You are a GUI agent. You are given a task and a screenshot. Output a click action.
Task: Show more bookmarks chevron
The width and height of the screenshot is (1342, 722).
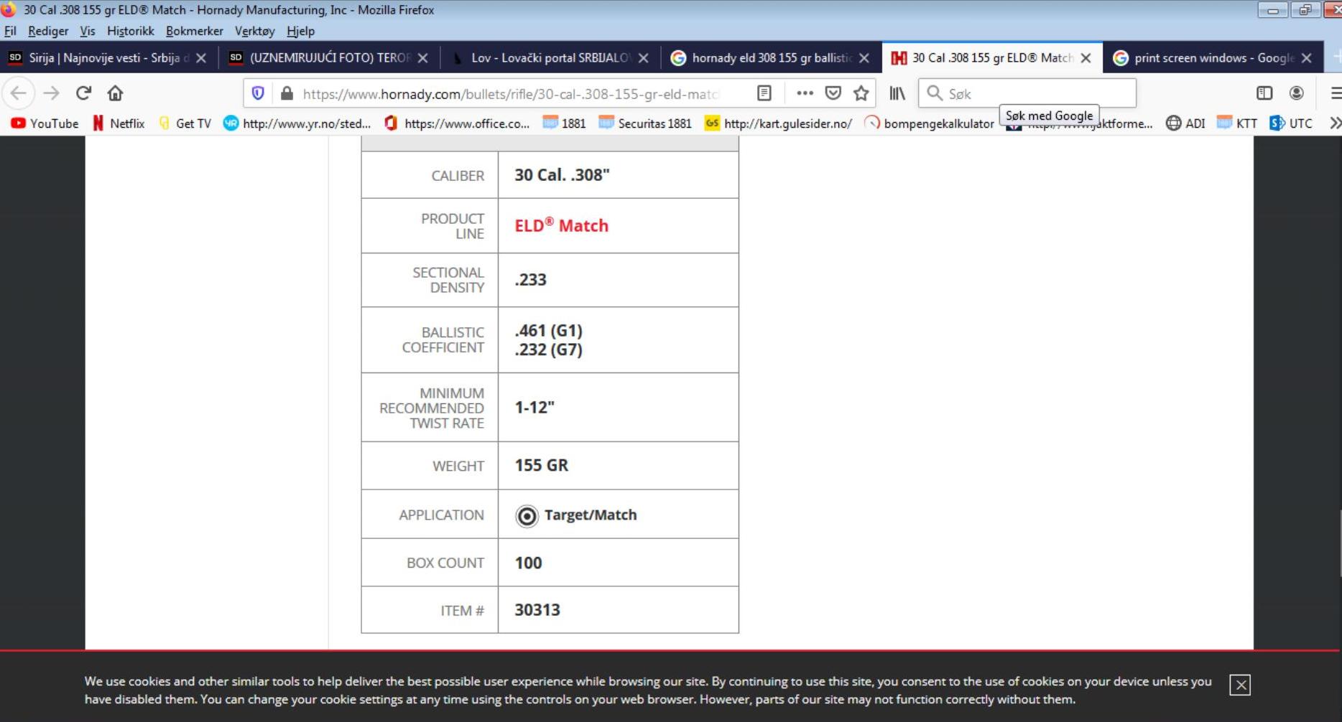pyautogui.click(x=1335, y=123)
